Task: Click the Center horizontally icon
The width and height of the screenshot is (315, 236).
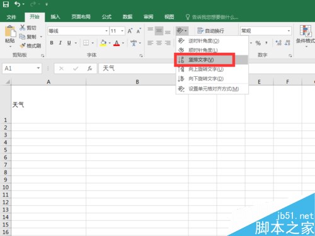Action: 159,43
